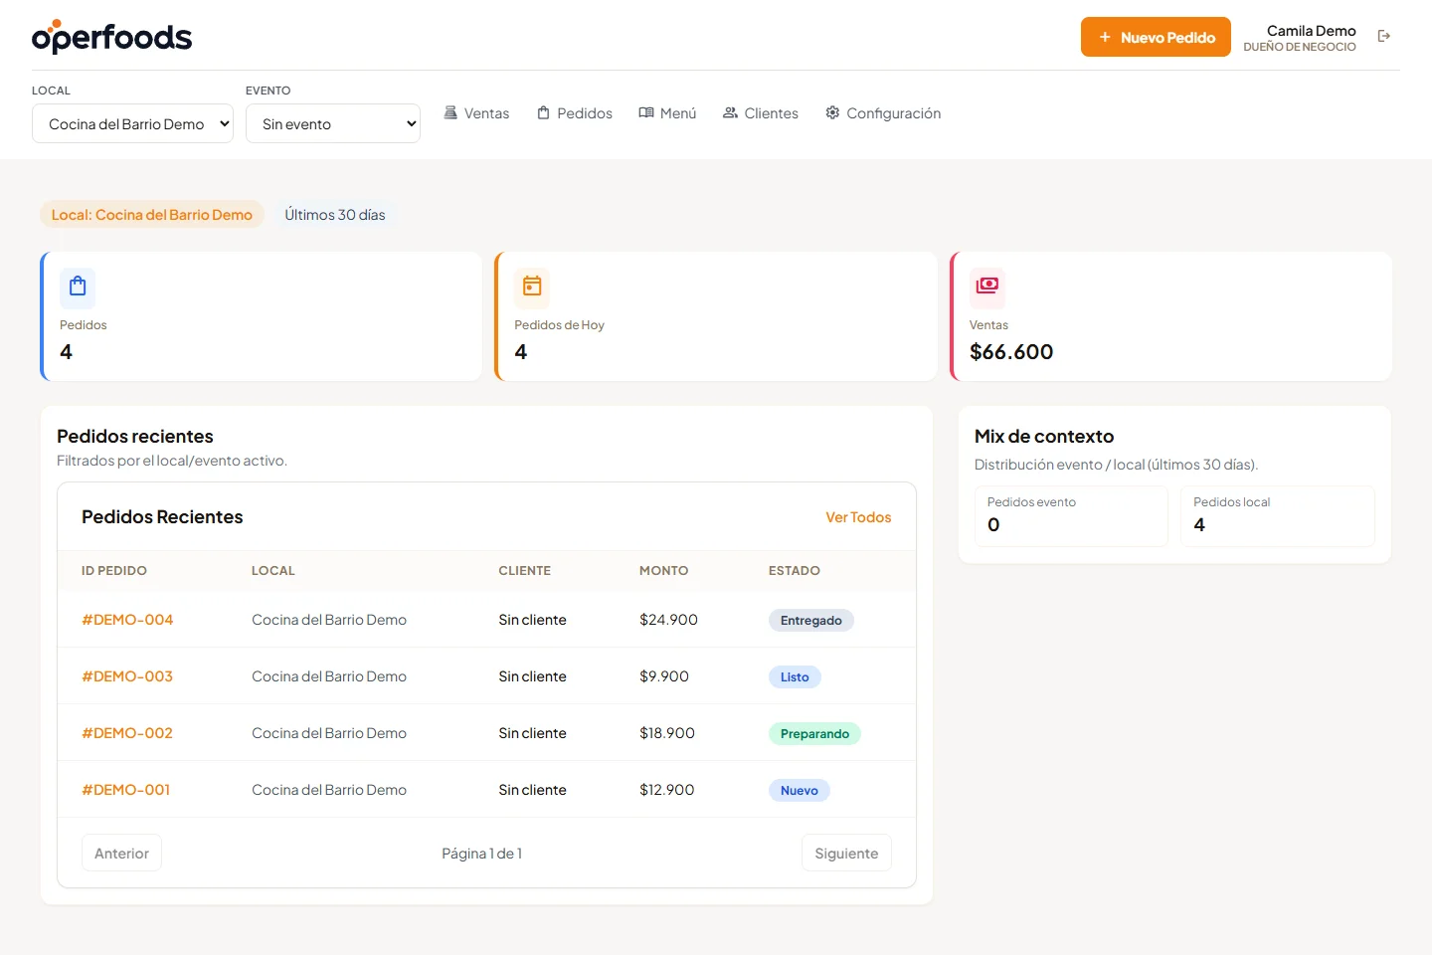Click the calendar icon in Pedidos de Hoy card
Image resolution: width=1432 pixels, height=955 pixels.
532,287
